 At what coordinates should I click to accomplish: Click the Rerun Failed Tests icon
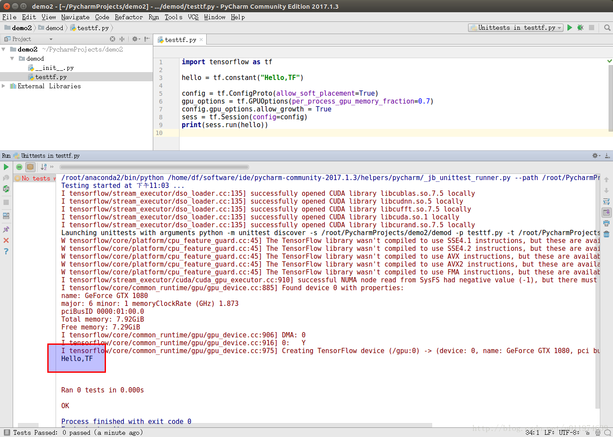[x=6, y=178]
